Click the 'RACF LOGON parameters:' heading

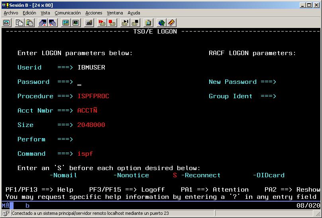(252, 53)
